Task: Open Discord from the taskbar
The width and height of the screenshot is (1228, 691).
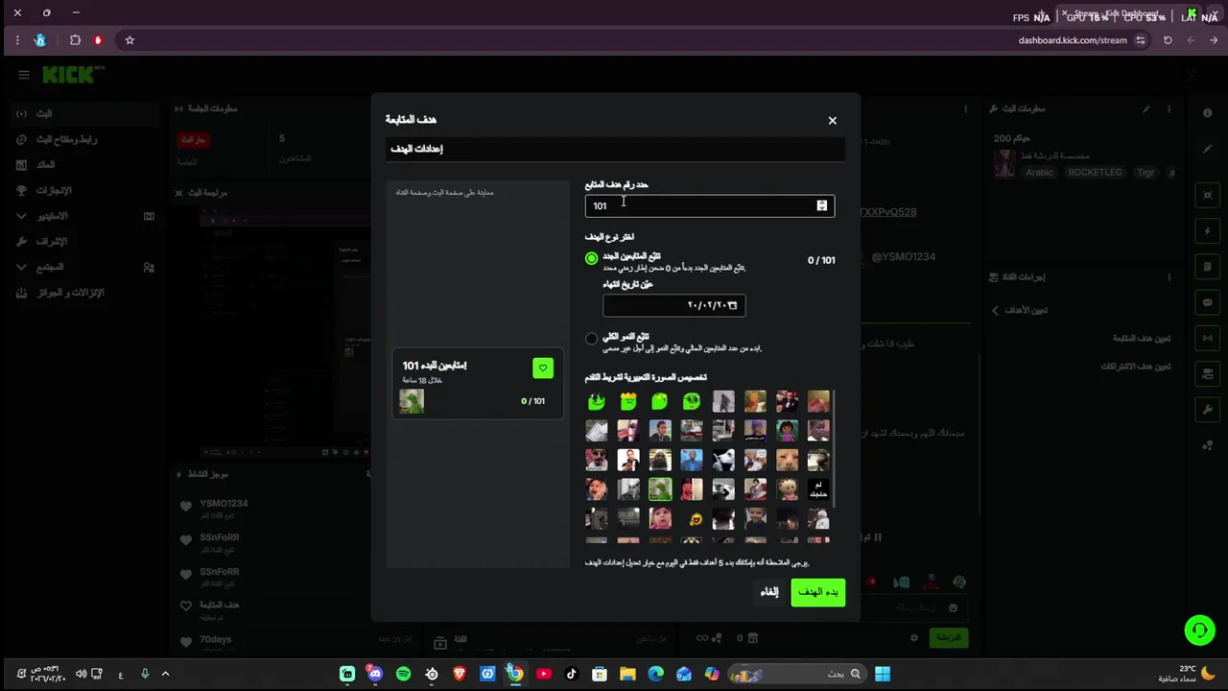Action: [375, 674]
